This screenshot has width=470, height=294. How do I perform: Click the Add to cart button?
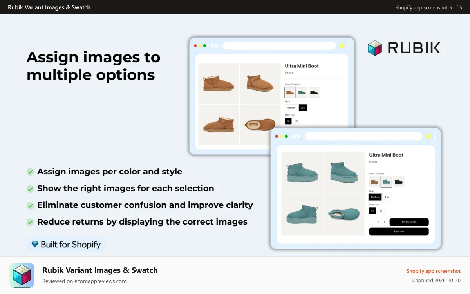point(409,222)
